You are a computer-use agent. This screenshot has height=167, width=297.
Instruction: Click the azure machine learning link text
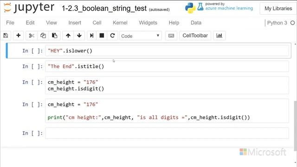point(229,8)
